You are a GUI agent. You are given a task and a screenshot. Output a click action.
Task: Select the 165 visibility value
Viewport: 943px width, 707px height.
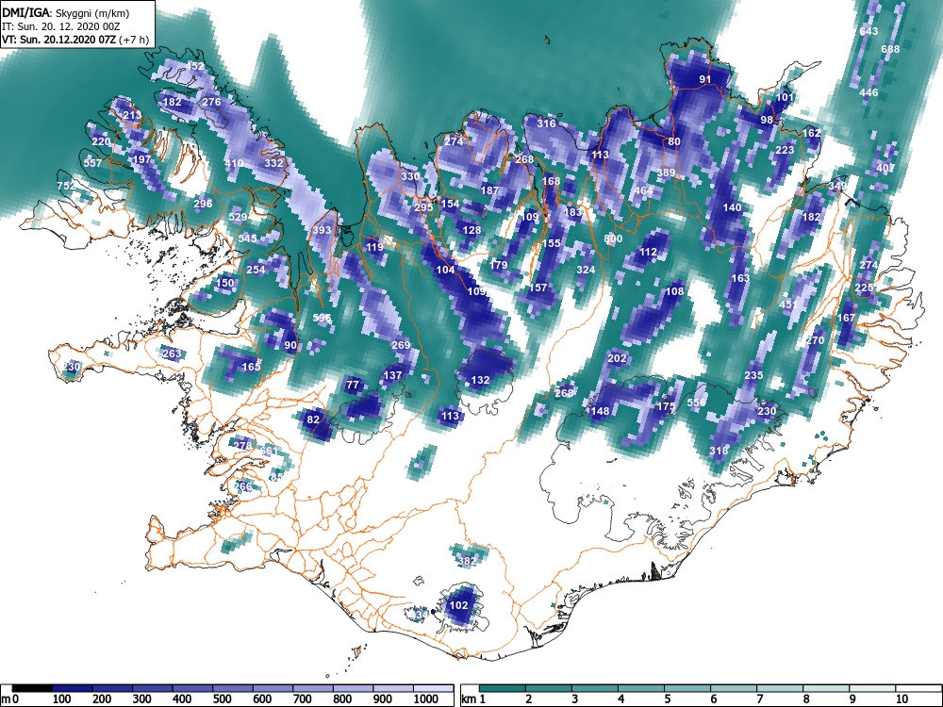(x=252, y=366)
